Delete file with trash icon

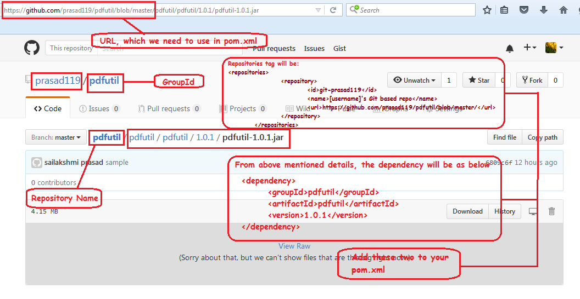tap(551, 211)
